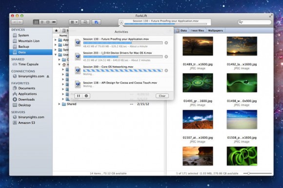Click the search field
This screenshot has height=188, width=283.
point(255,22)
